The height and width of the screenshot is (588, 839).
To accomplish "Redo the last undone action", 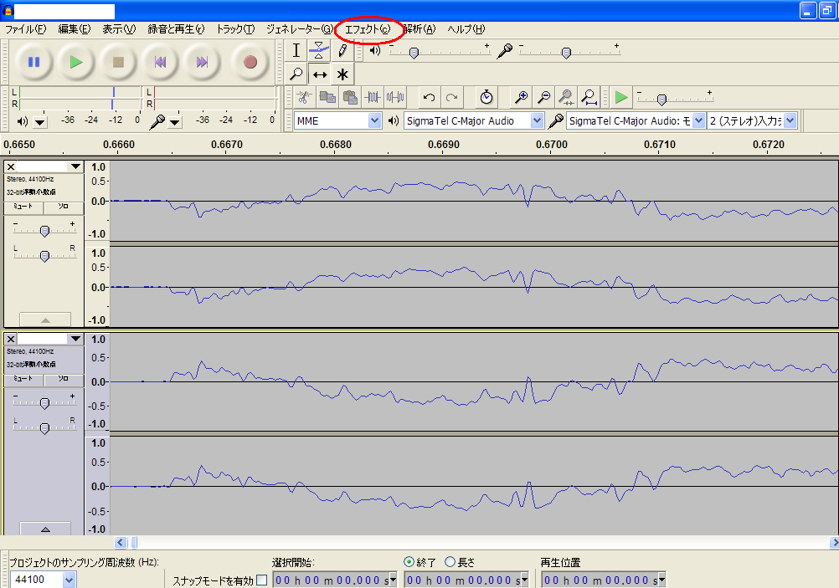I will (451, 97).
